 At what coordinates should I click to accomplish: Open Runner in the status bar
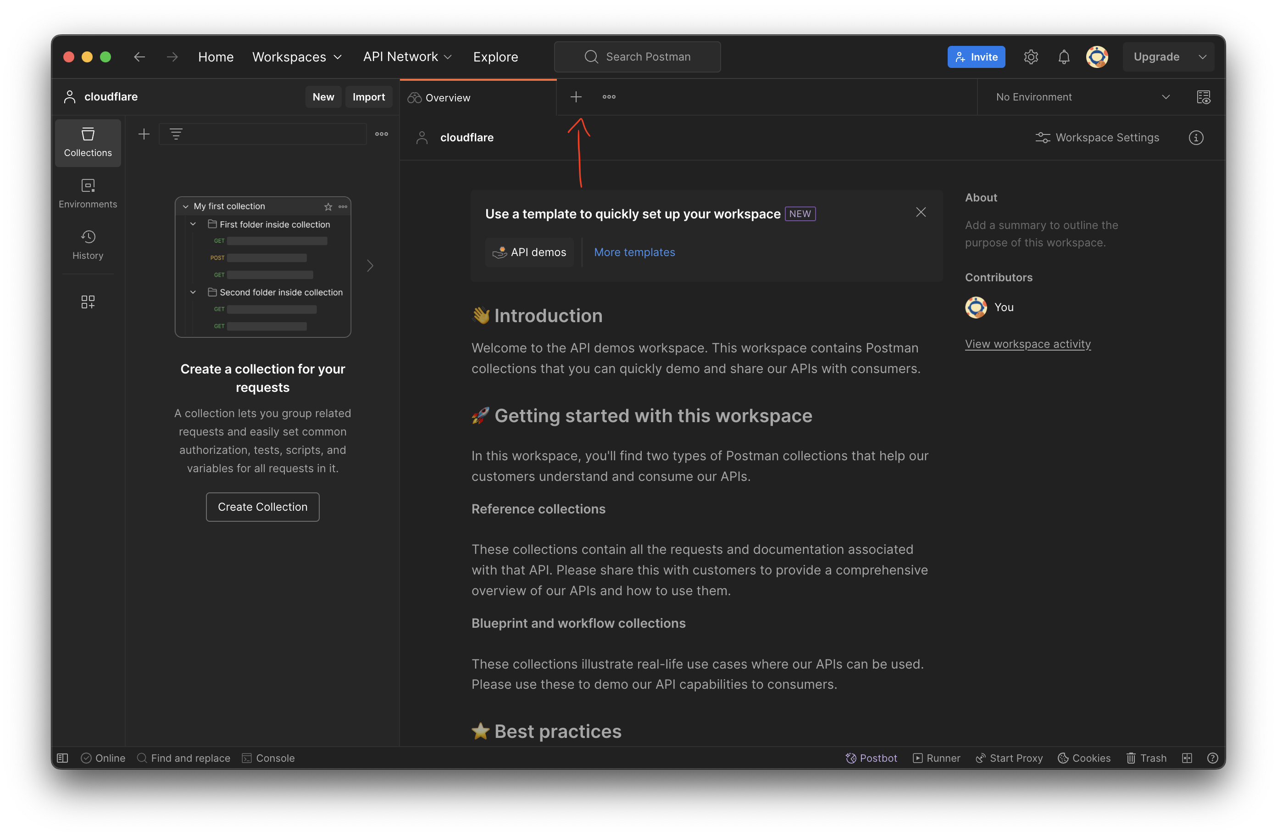(937, 758)
